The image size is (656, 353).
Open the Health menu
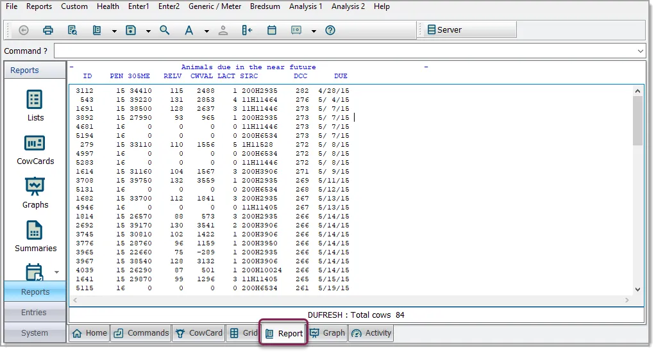pyautogui.click(x=108, y=6)
